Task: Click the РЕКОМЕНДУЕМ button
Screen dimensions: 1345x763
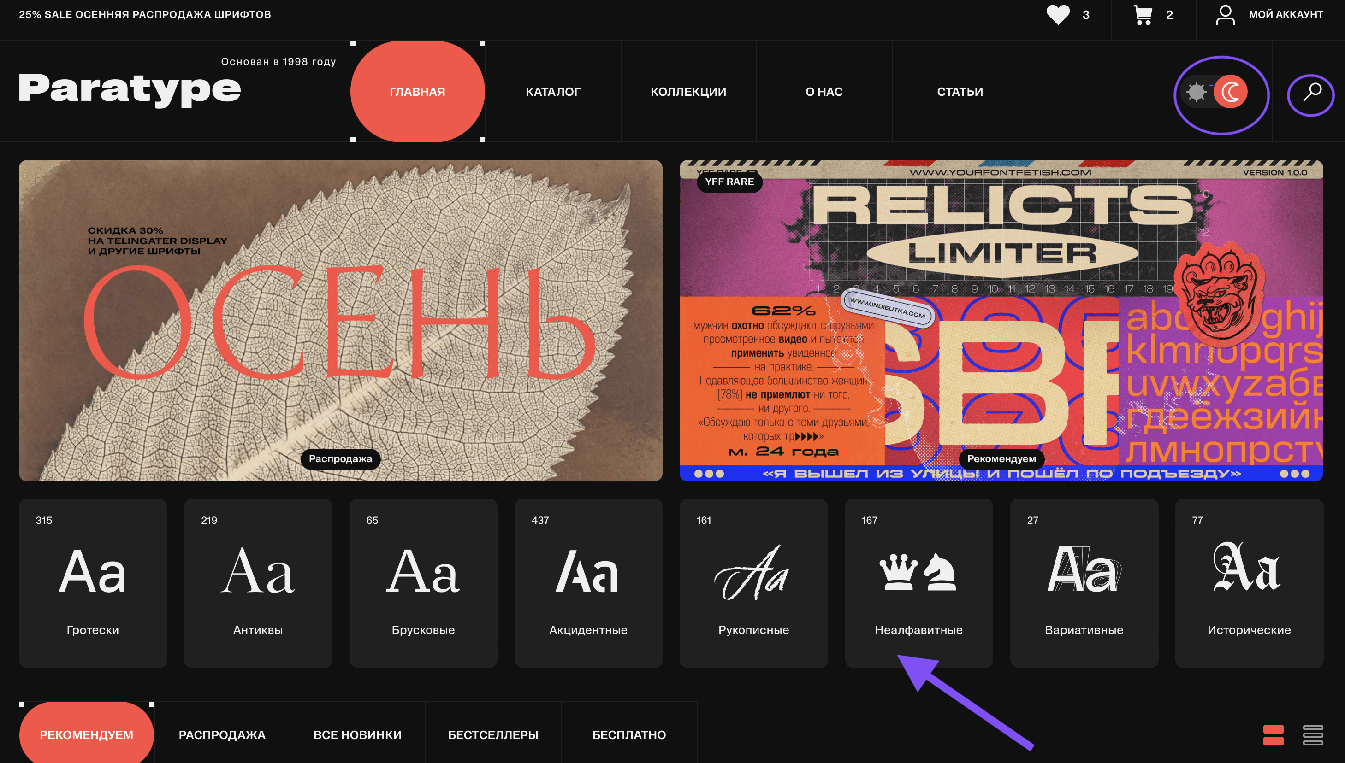Action: pyautogui.click(x=86, y=734)
